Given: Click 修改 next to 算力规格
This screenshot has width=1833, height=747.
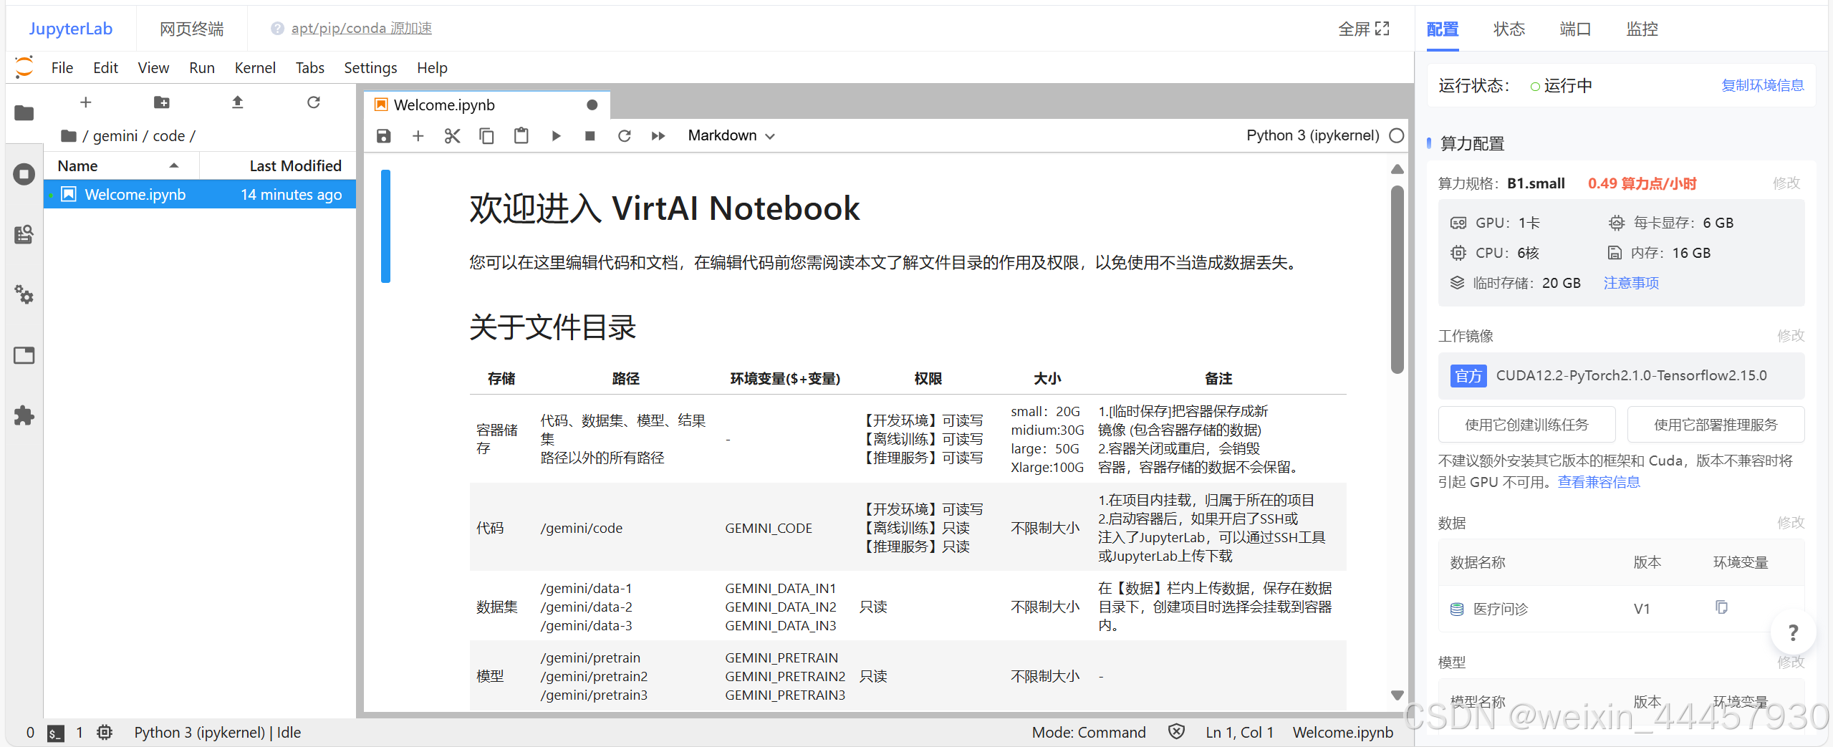Looking at the screenshot, I should pyautogui.click(x=1786, y=183).
